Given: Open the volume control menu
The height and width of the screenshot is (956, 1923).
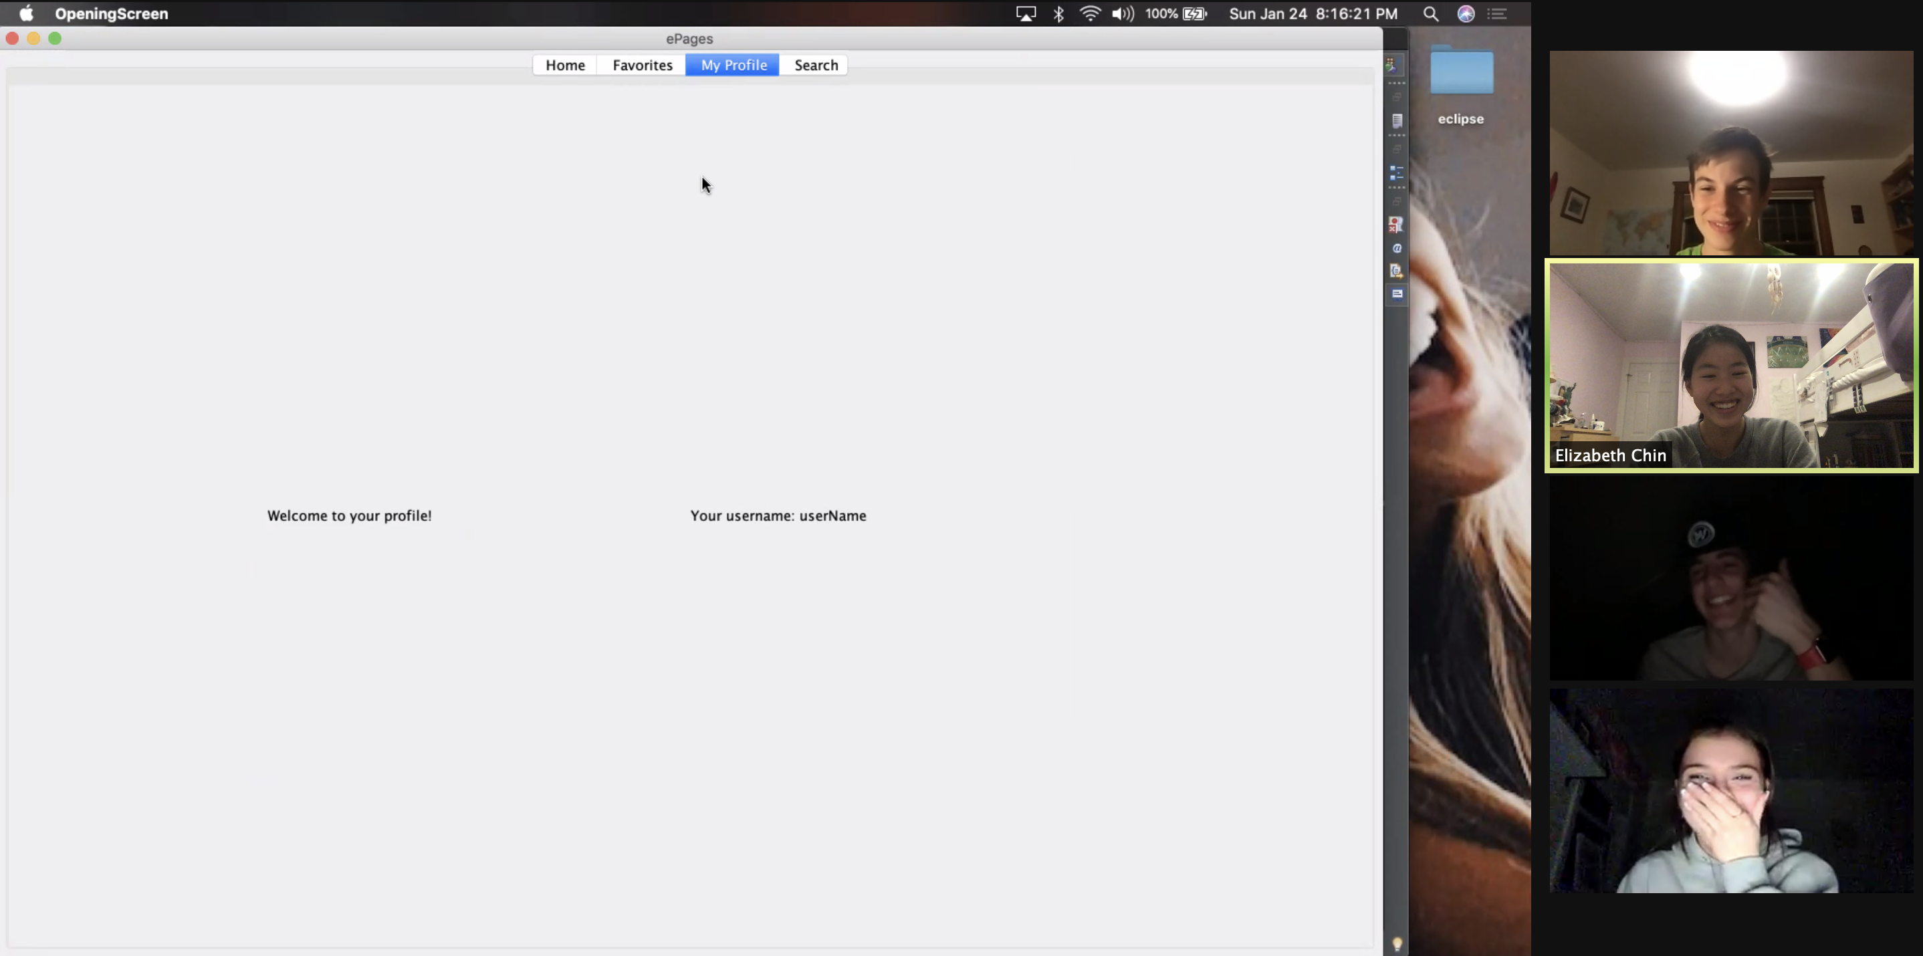Looking at the screenshot, I should point(1122,14).
